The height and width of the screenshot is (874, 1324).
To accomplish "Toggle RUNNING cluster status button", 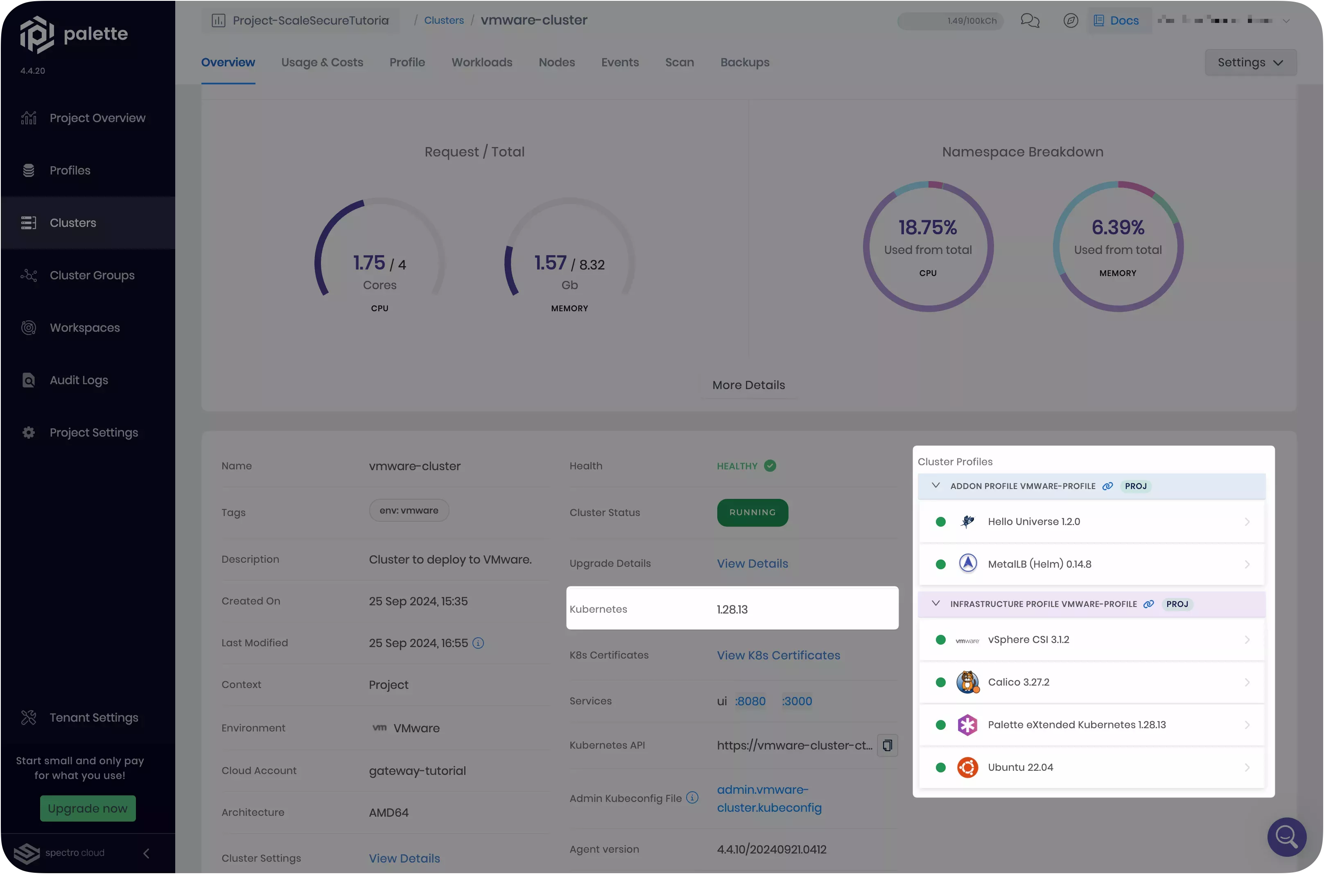I will (x=752, y=512).
